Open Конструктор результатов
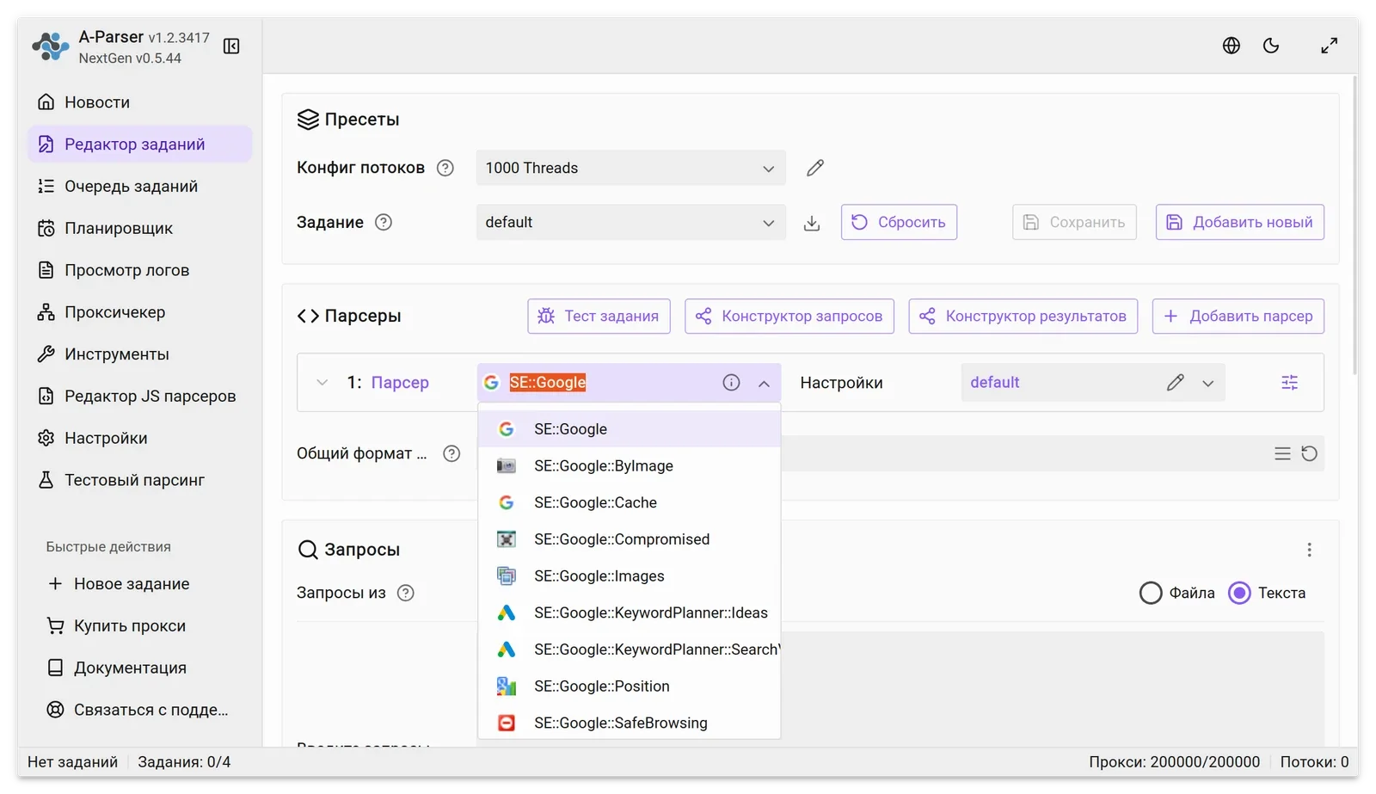The image size is (1376, 794). (x=1023, y=316)
